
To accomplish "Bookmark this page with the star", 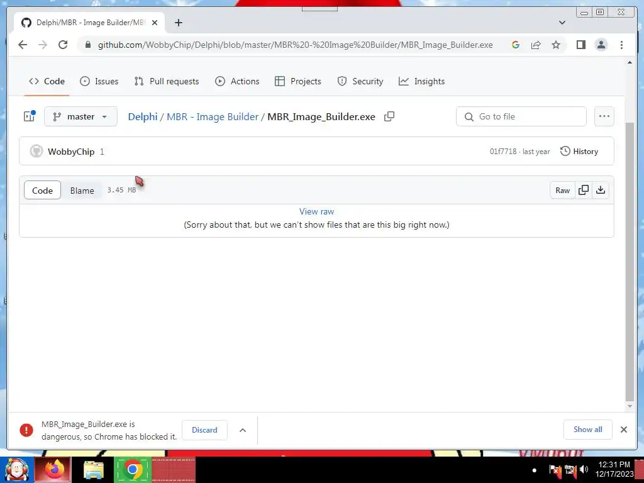I will click(556, 45).
